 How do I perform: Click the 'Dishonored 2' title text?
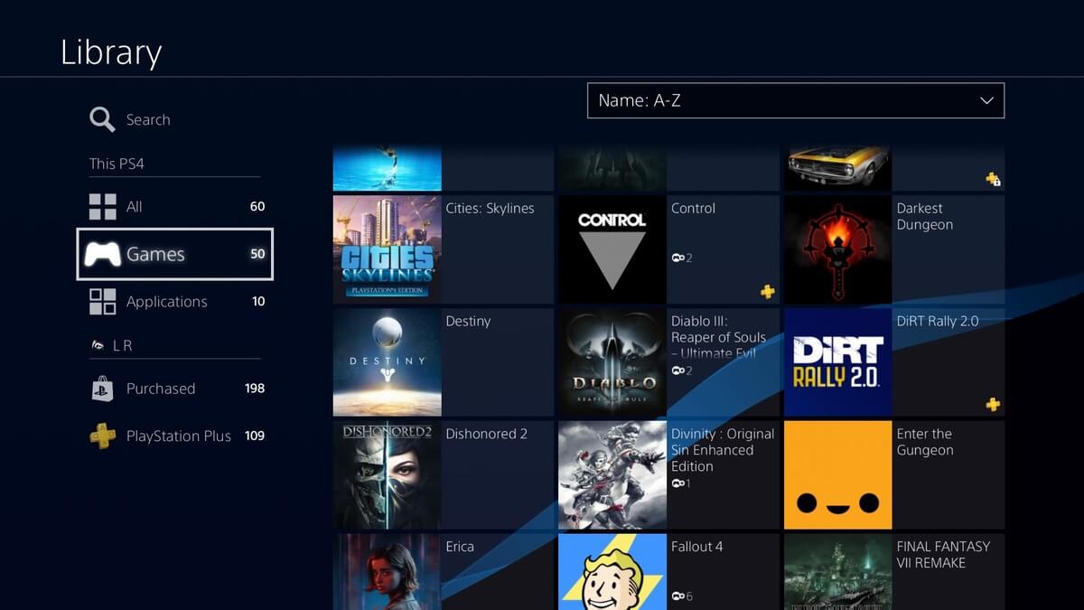click(x=487, y=434)
